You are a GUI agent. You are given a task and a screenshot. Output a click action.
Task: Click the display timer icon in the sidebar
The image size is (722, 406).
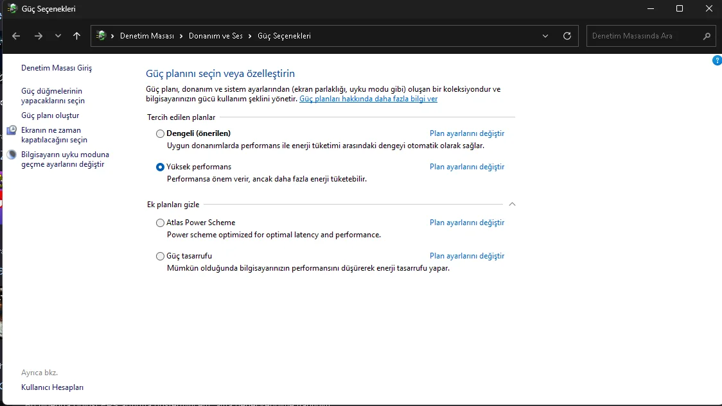coord(12,130)
